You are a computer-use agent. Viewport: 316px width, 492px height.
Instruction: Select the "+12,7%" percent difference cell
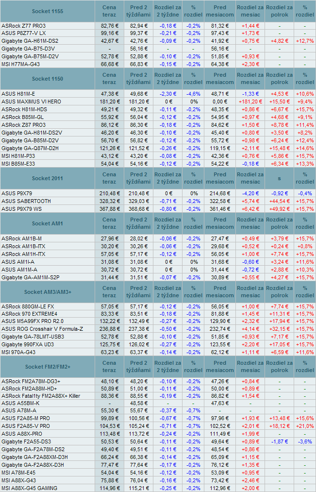(305, 41)
